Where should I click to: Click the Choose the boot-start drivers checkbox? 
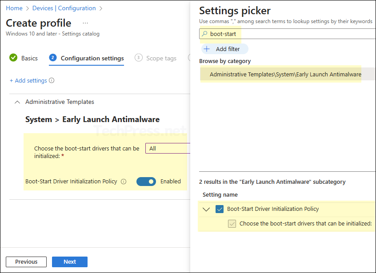(232, 224)
